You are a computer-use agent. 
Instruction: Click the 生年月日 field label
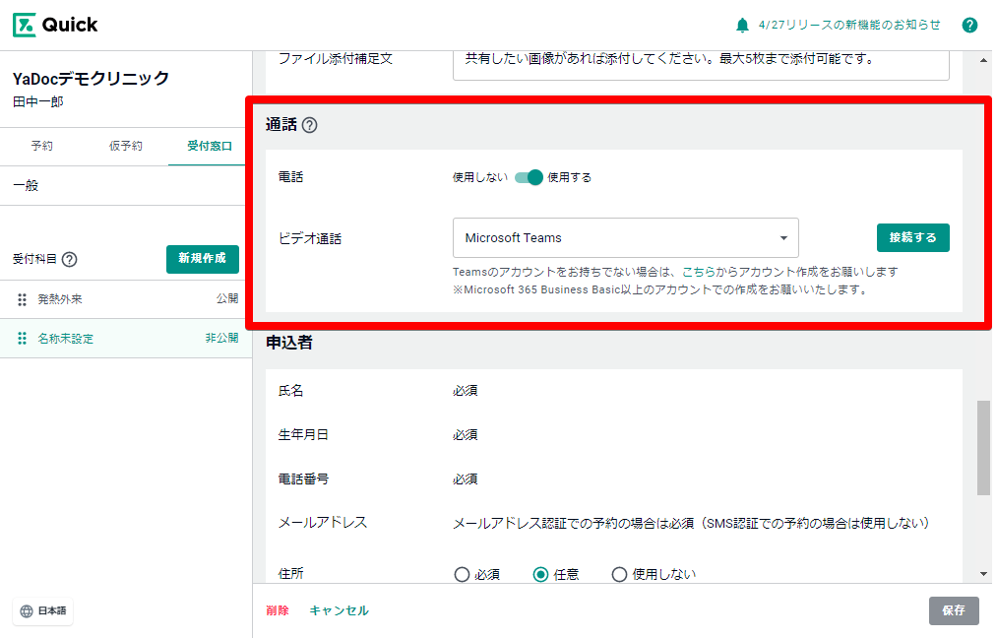(303, 435)
